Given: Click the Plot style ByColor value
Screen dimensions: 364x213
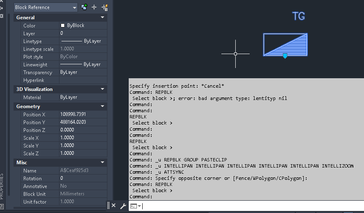Looking at the screenshot, I should pos(83,57).
